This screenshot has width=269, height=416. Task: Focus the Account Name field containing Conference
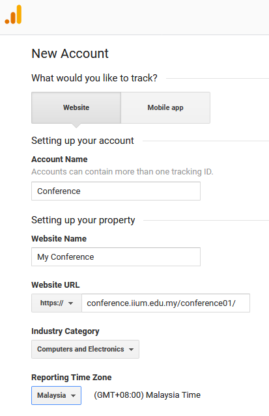coord(116,191)
